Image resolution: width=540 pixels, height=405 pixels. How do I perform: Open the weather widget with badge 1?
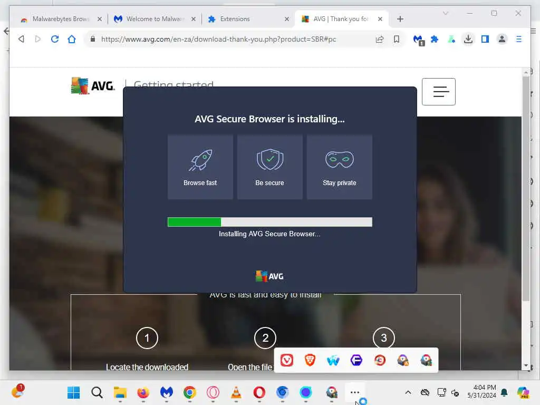pos(17,391)
